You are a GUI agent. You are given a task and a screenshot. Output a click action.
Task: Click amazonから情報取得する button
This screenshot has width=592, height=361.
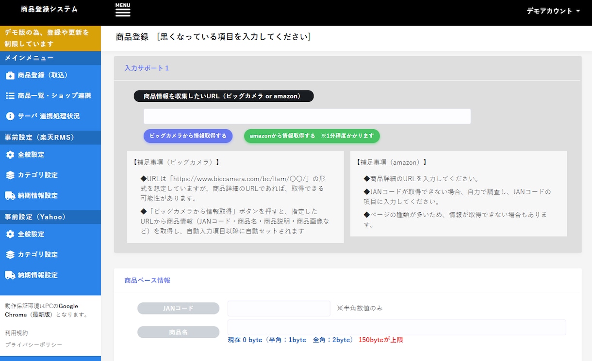(312, 136)
